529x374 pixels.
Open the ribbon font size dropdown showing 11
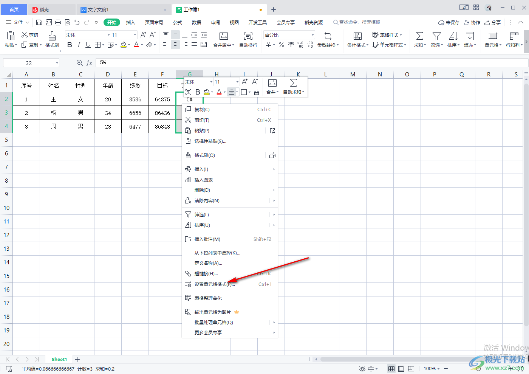135,35
